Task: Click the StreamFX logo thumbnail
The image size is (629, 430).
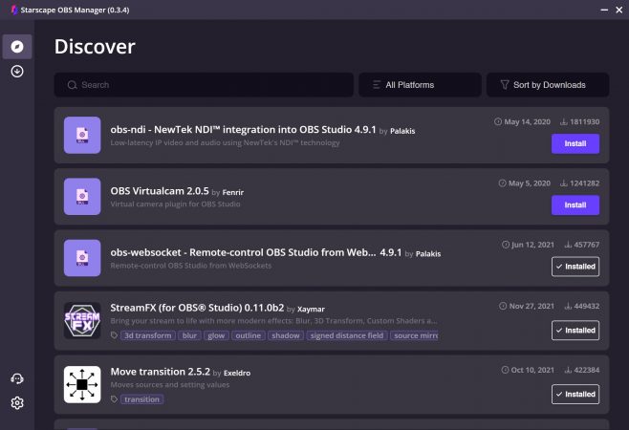Action: [83, 321]
